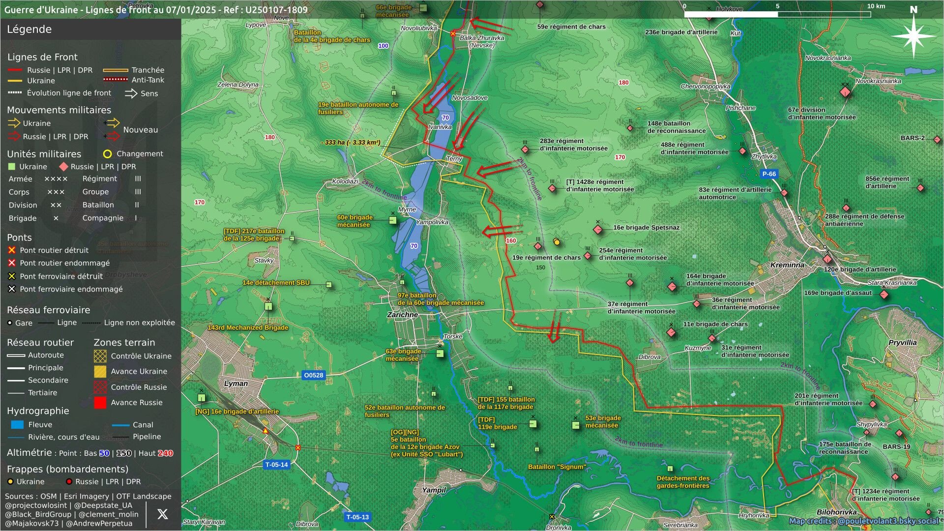Image resolution: width=944 pixels, height=531 pixels.
Task: Click the O0528 road shield
Action: [x=314, y=375]
